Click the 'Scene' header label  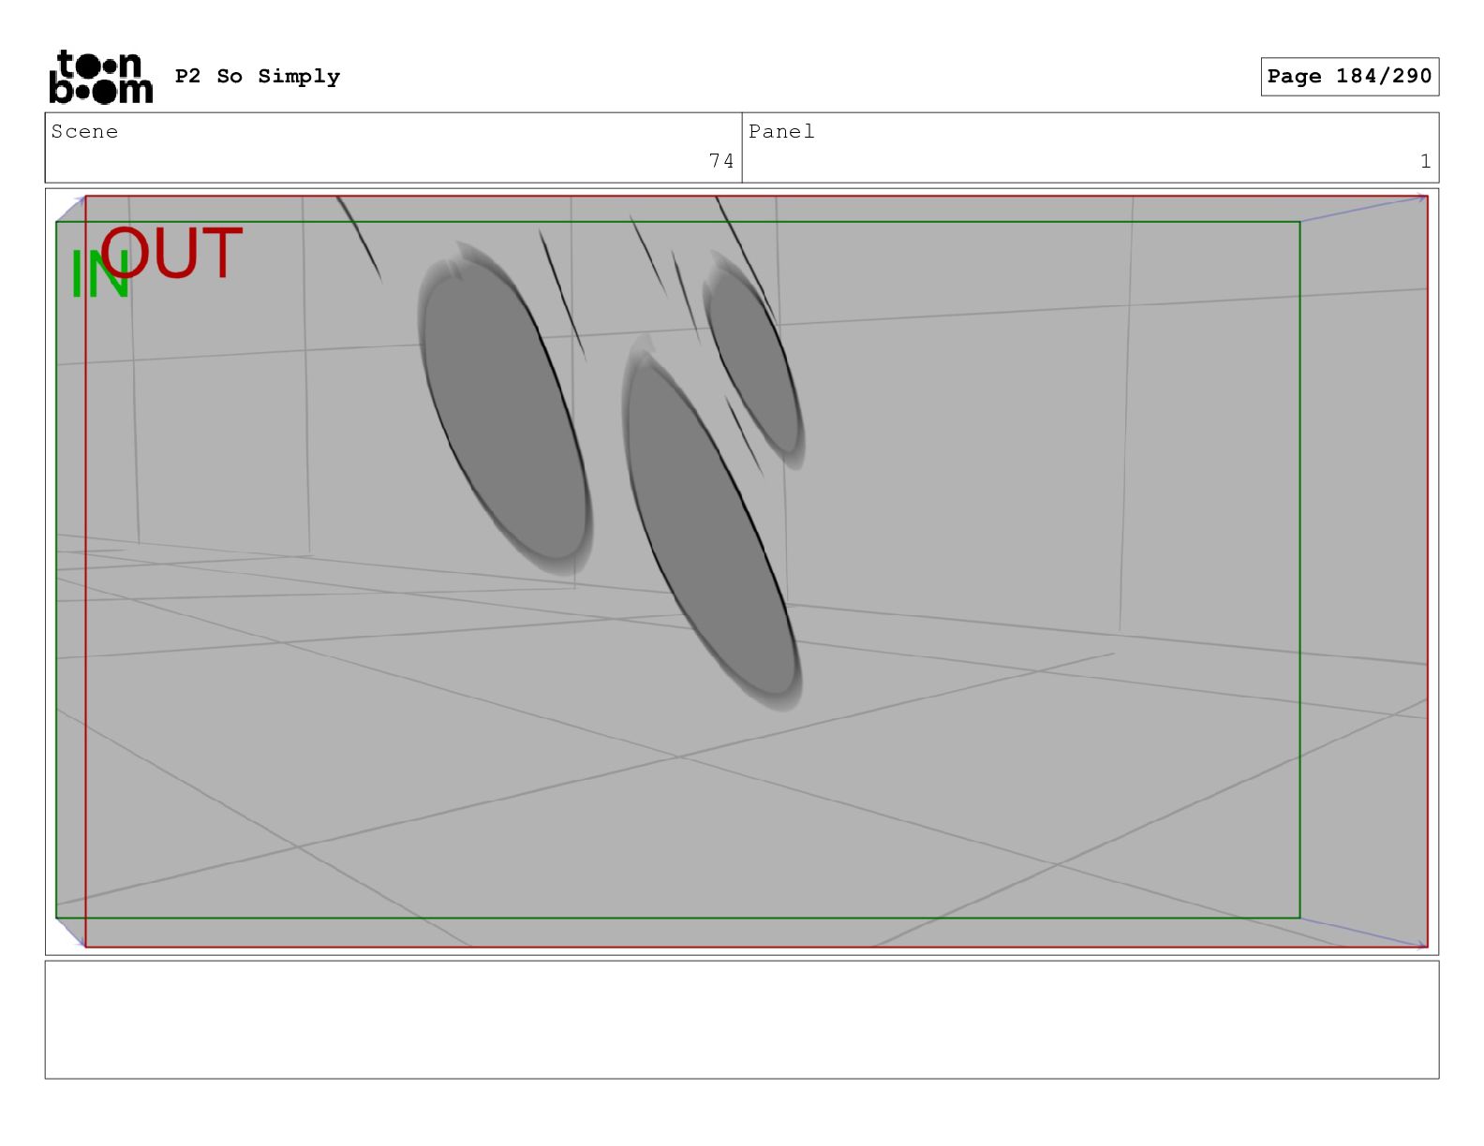(84, 132)
